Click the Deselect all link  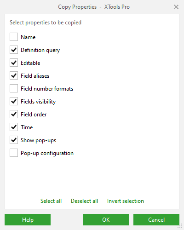coord(84,201)
